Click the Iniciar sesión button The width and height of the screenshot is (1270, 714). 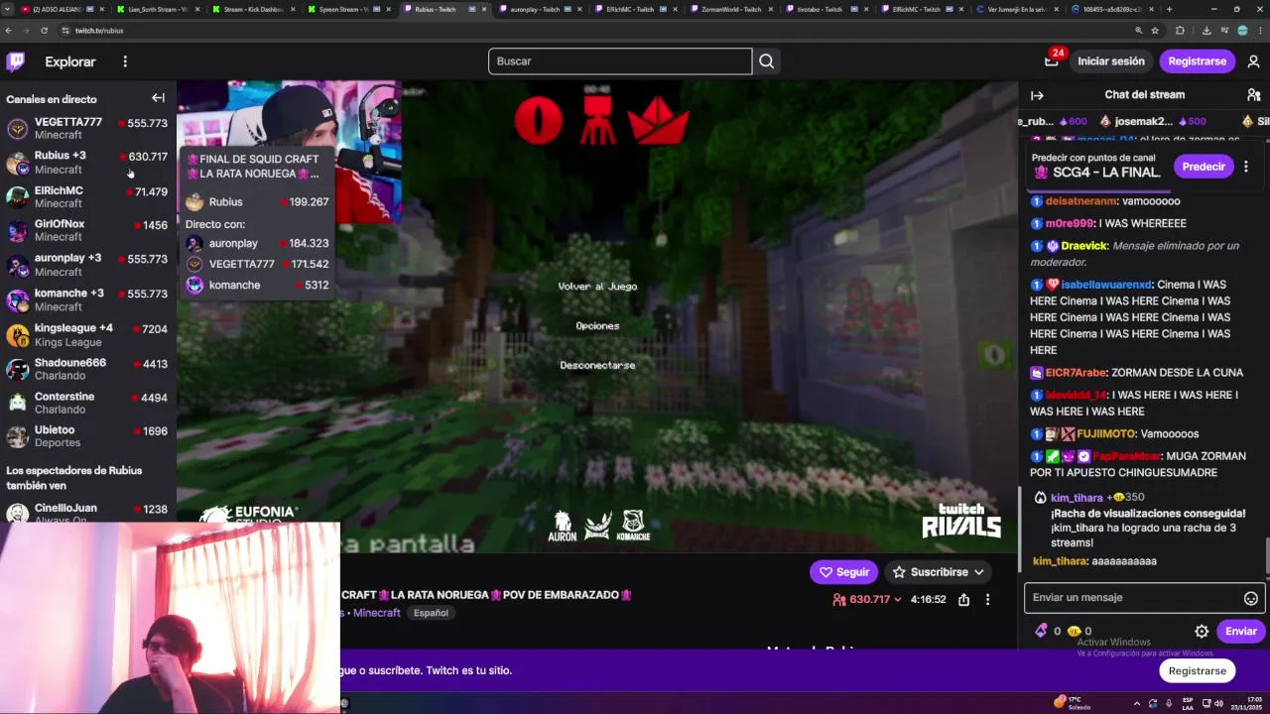click(x=1111, y=61)
